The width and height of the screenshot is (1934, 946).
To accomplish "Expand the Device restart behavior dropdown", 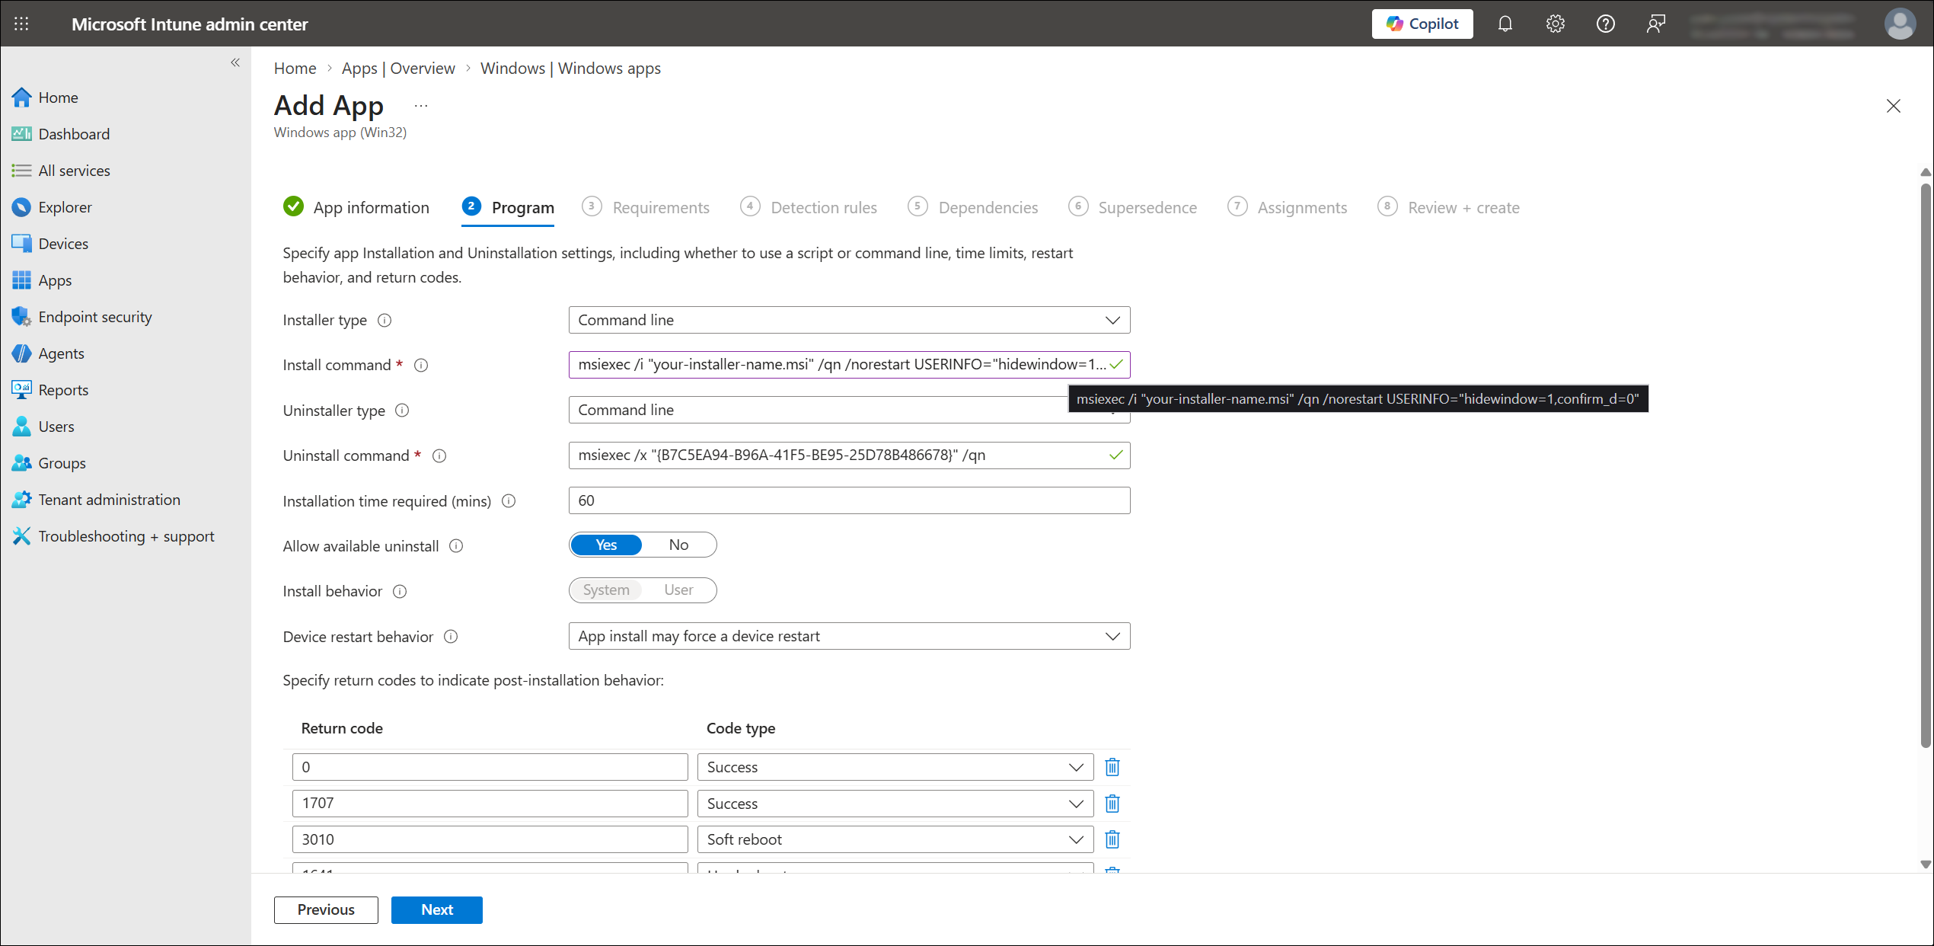I will (849, 636).
